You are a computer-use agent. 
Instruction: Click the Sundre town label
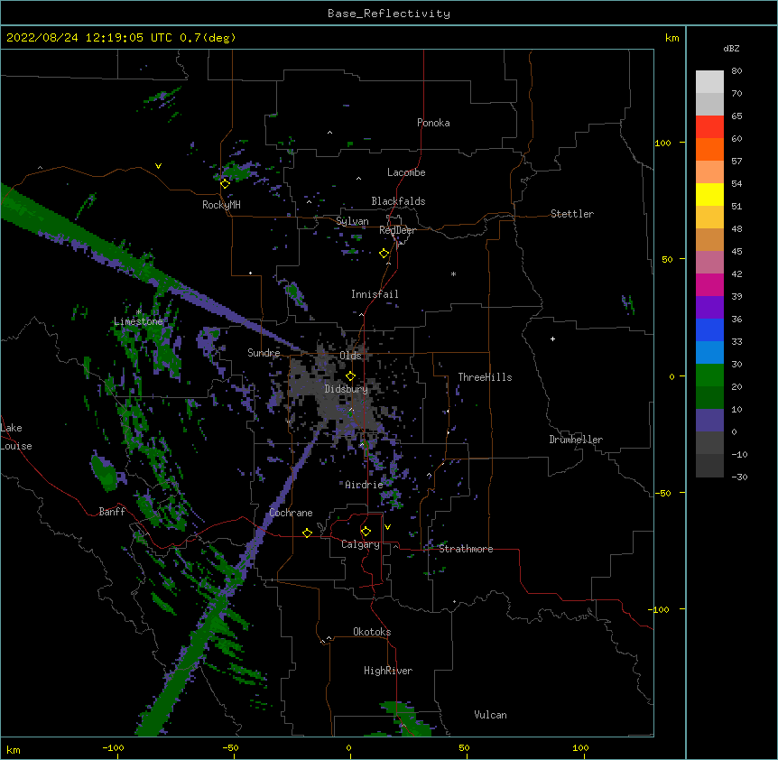(264, 353)
